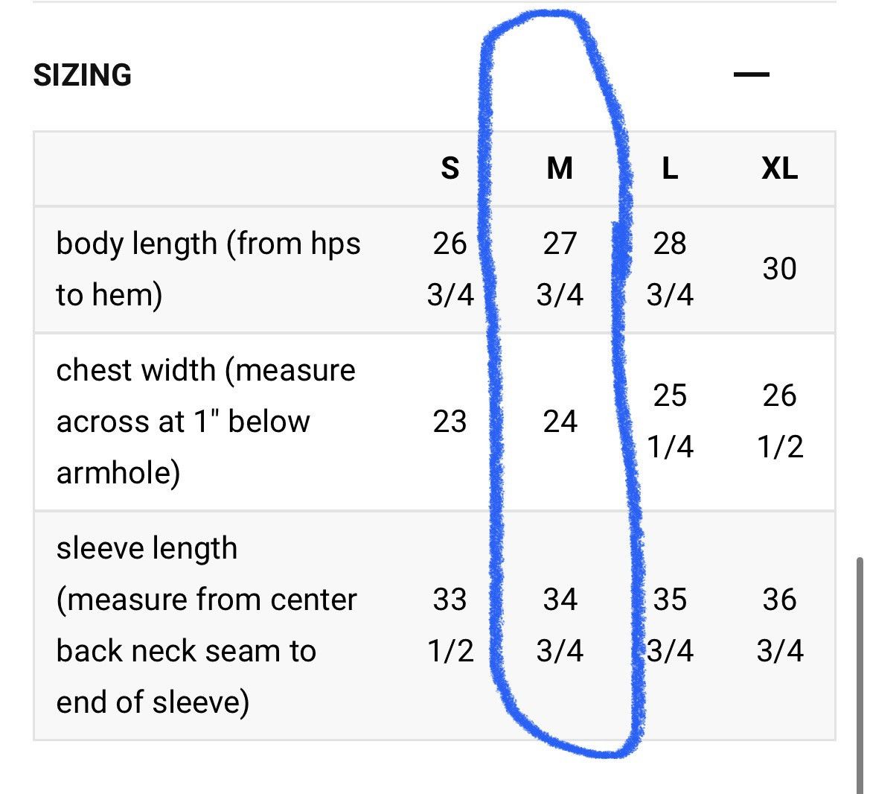Click medium body length value 27 3/4

[560, 269]
